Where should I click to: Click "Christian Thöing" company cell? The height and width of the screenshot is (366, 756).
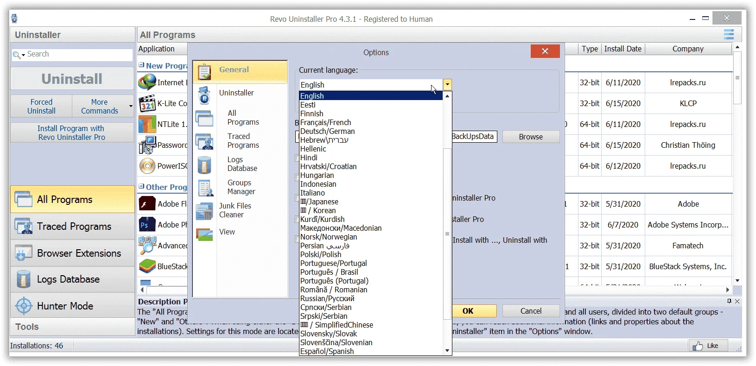pos(688,145)
